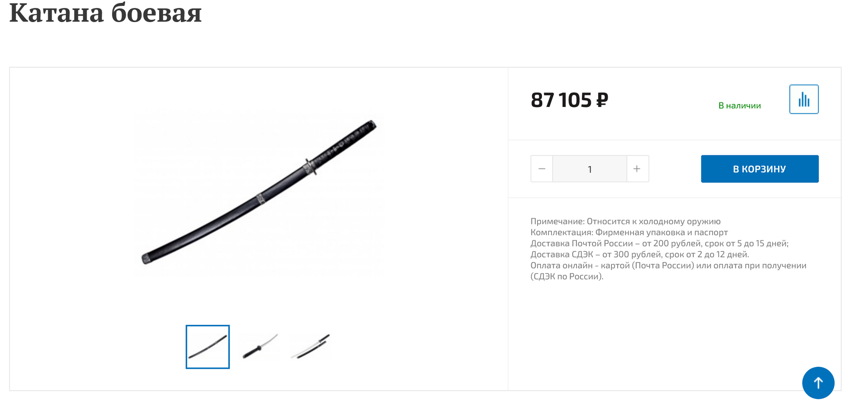
Task: Open the main katana product image
Action: pos(259,192)
